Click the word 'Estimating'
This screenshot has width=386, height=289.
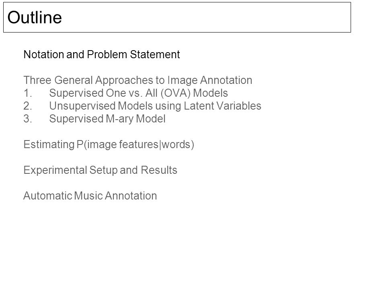[49, 144]
